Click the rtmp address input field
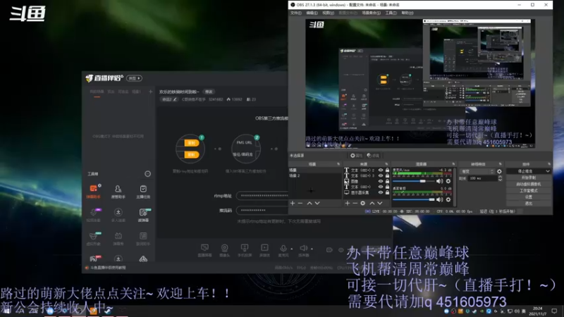The height and width of the screenshot is (317, 564). tap(262, 196)
